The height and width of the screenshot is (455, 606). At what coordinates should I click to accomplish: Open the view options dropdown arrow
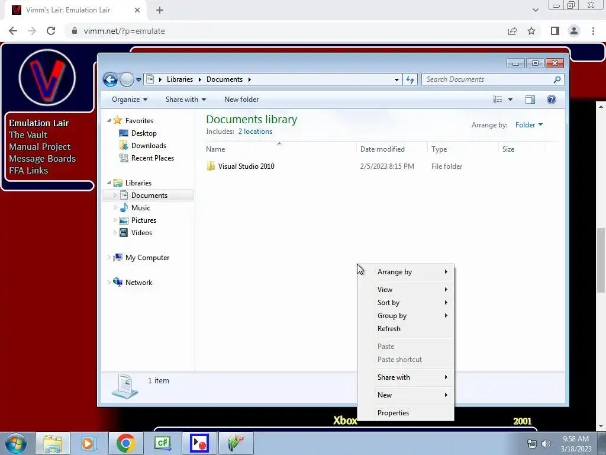click(510, 100)
